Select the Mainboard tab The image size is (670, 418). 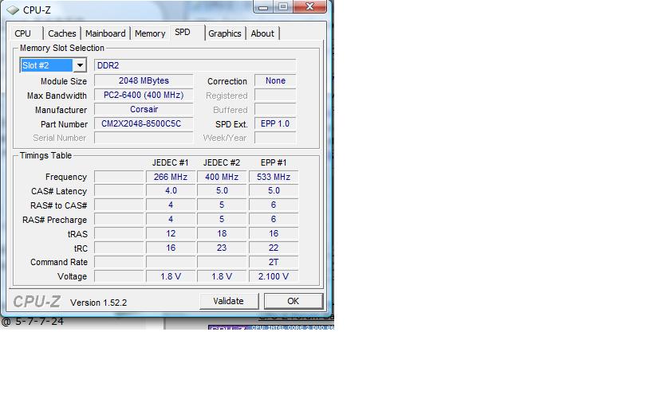(105, 33)
